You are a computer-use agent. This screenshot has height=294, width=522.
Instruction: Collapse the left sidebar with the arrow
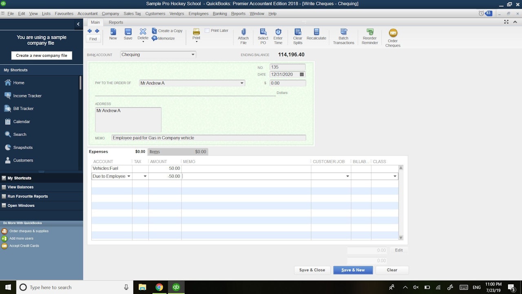(78, 24)
